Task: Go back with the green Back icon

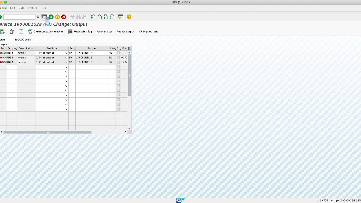Action: pos(51,17)
